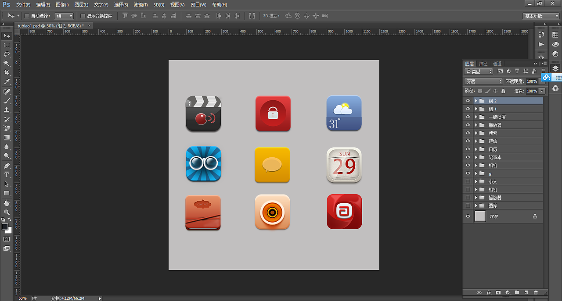This screenshot has height=301, width=562.
Task: Expand the 短信 group
Action: (476, 141)
